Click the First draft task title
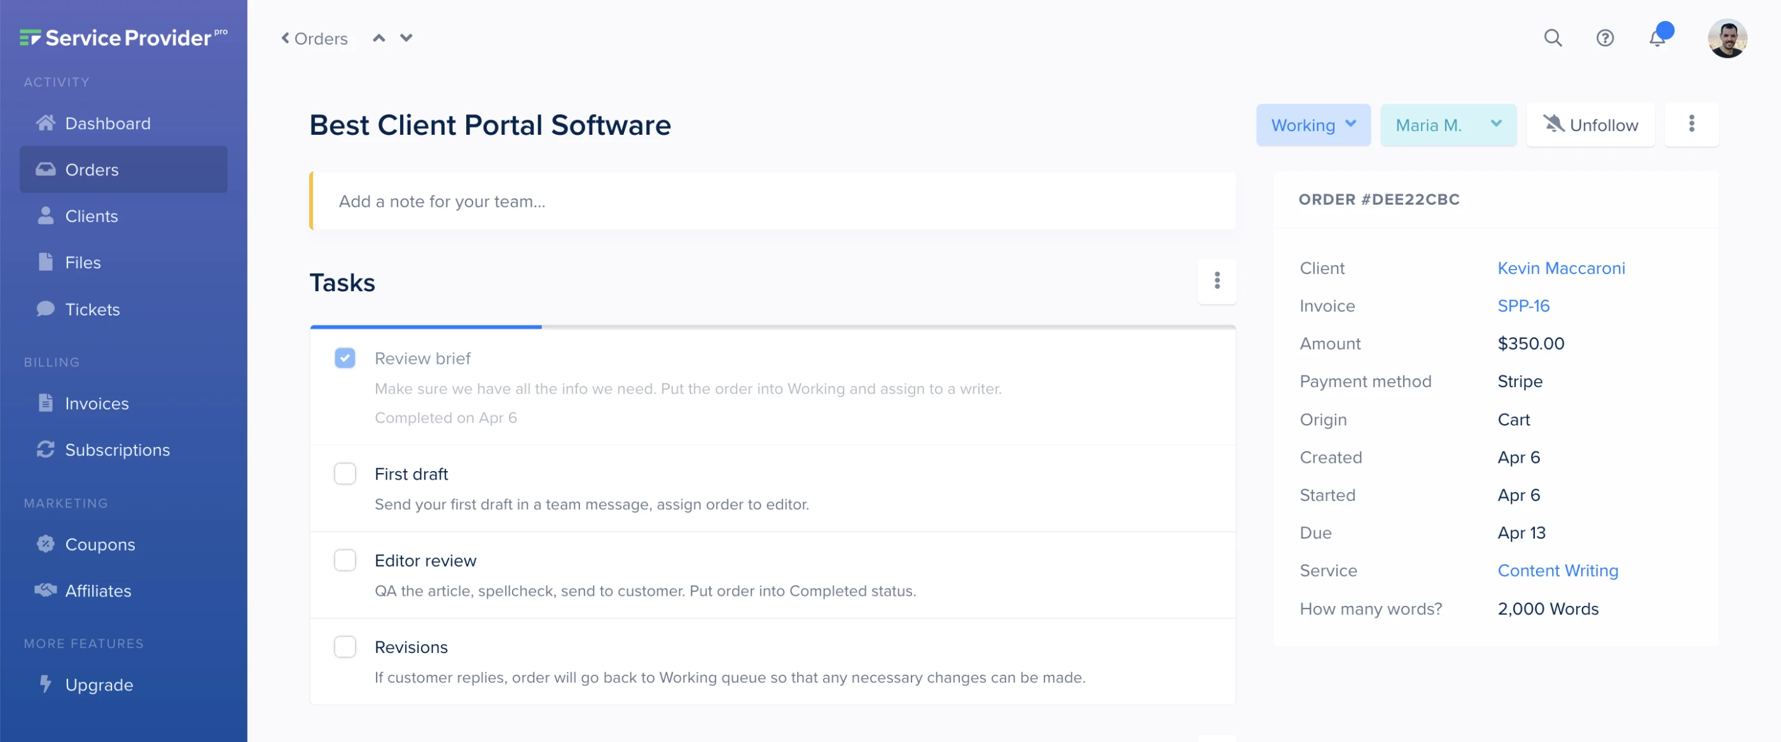 point(411,474)
